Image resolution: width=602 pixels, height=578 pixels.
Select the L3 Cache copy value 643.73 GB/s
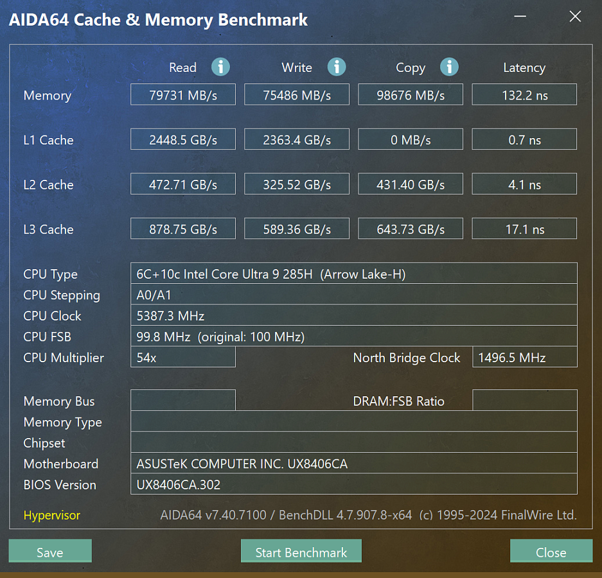(411, 229)
